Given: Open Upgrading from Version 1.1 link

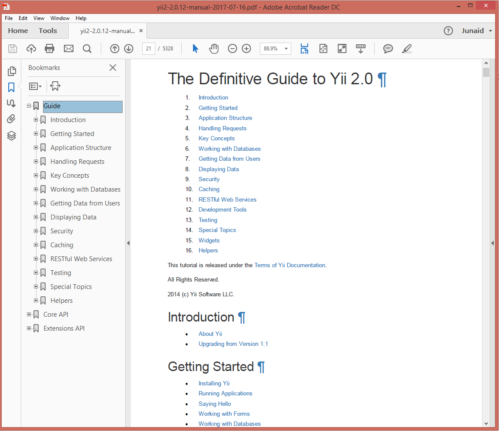Looking at the screenshot, I should (233, 344).
